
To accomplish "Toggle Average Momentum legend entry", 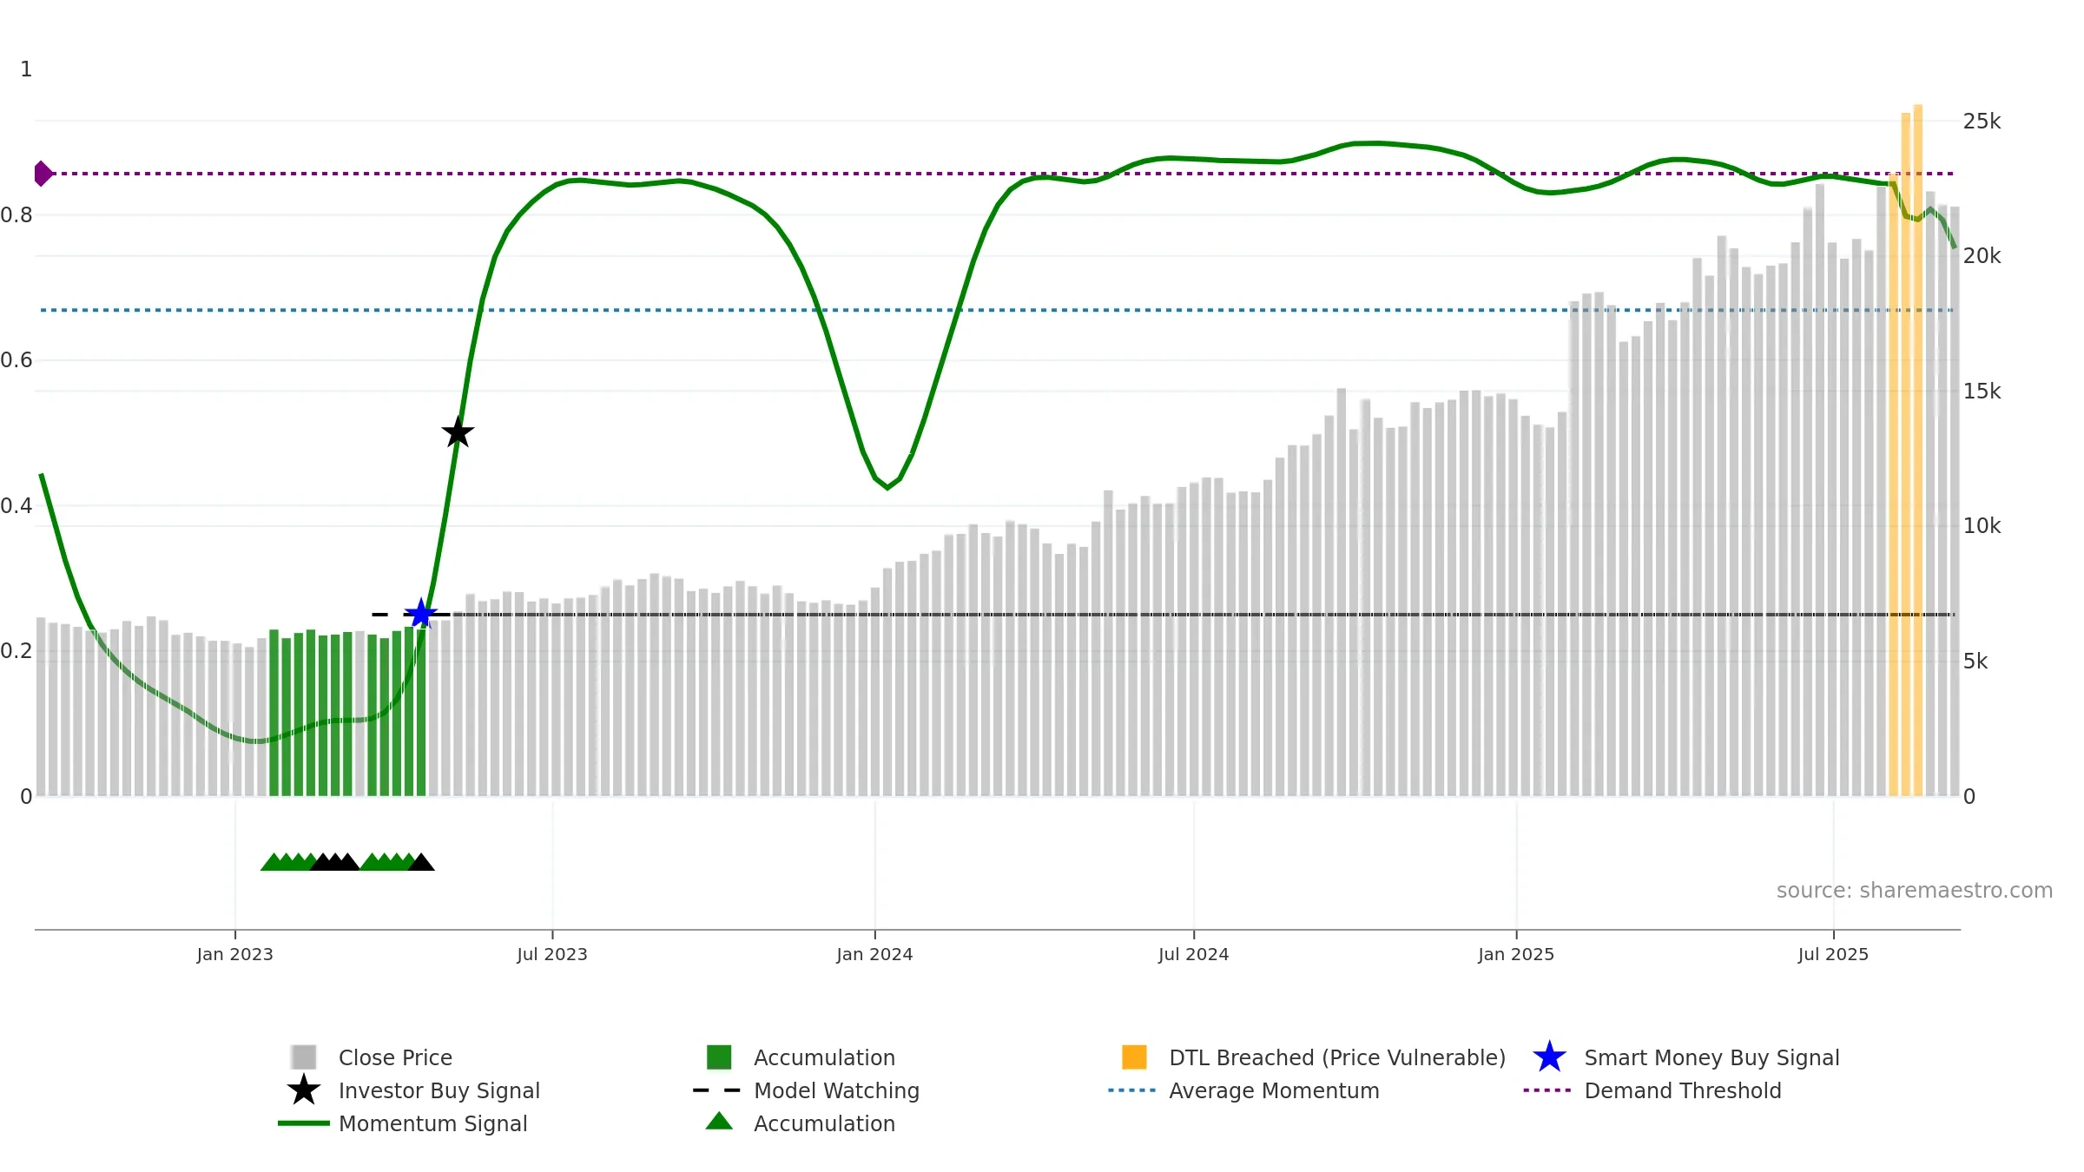I will (1273, 1090).
